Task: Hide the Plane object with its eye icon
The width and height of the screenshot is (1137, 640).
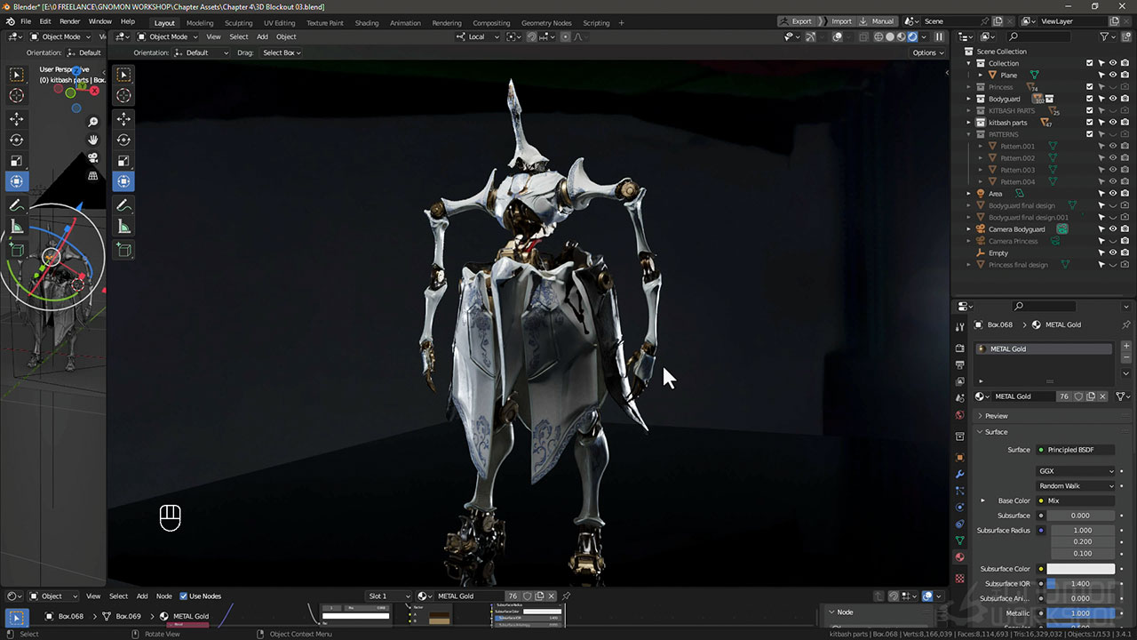Action: pyautogui.click(x=1113, y=76)
